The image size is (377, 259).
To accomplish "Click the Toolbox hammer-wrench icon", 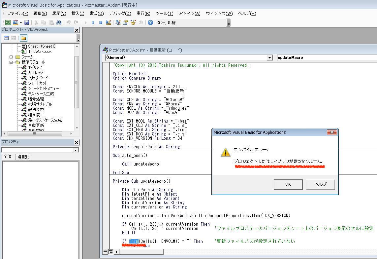I will tap(141, 22).
